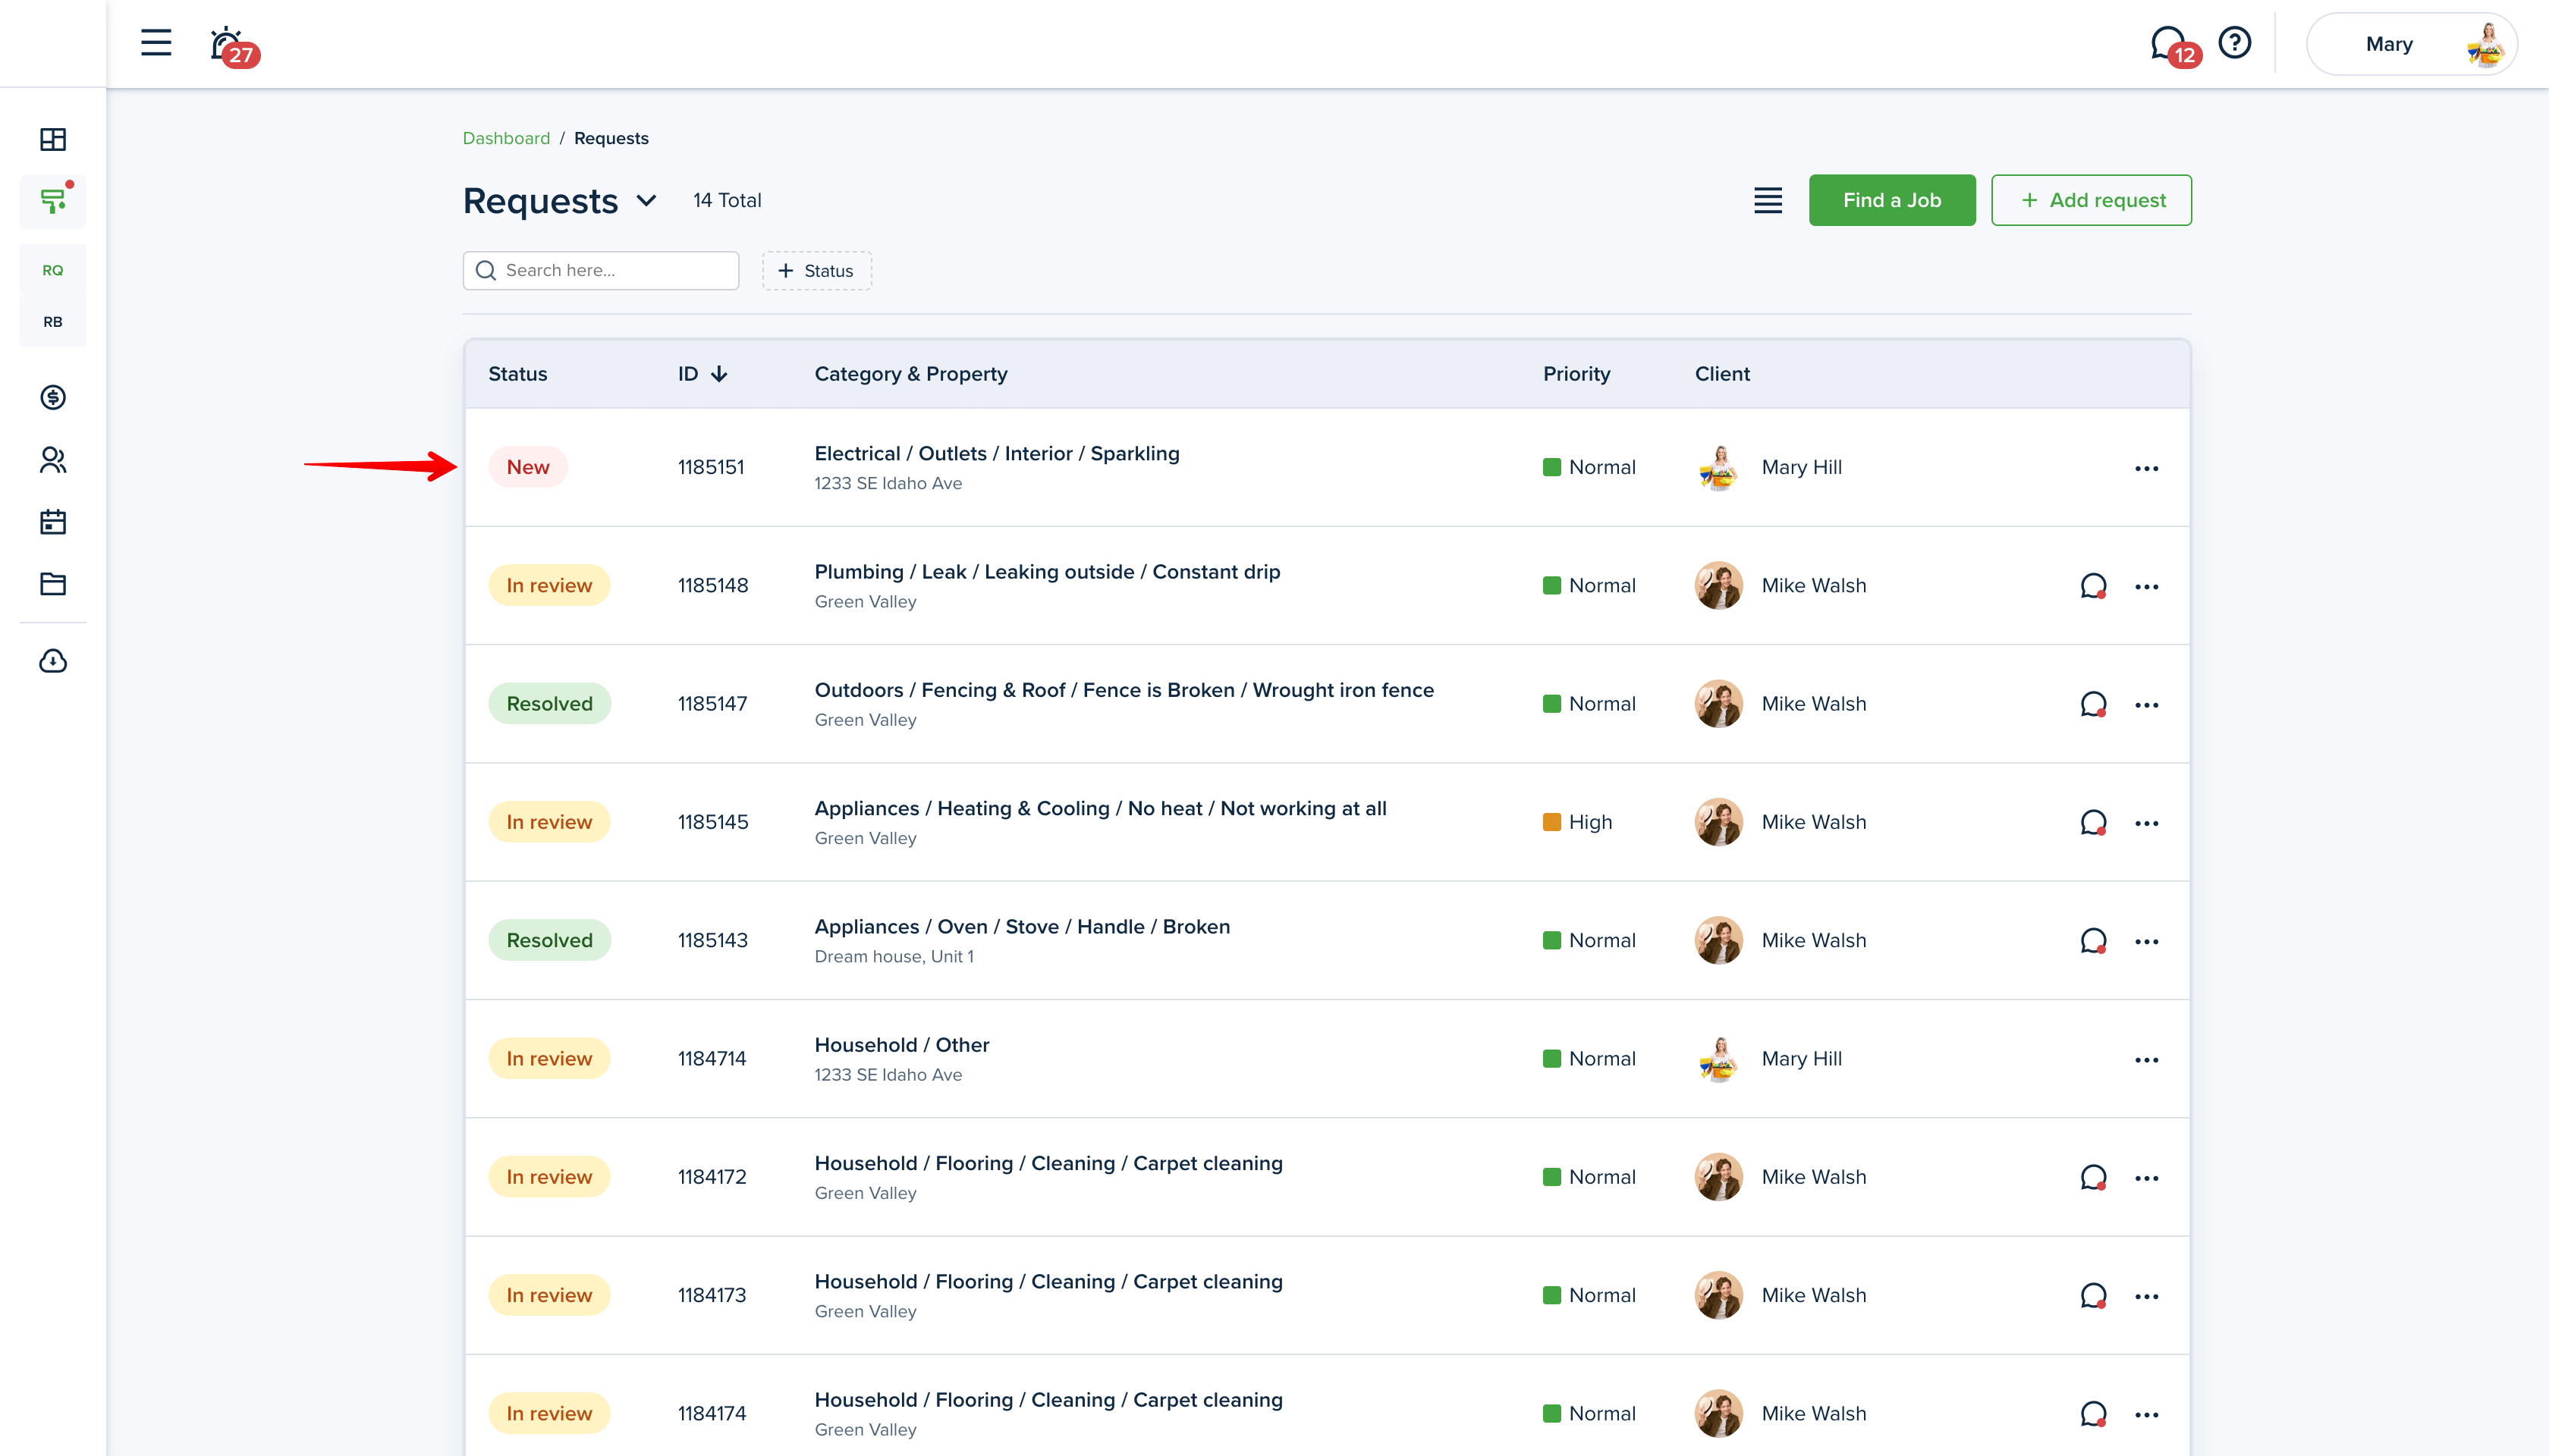Click the Dashboard breadcrumb link
This screenshot has height=1456, width=2549.
506,138
